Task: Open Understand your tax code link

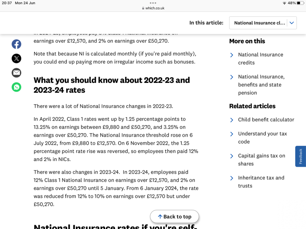Action: [262, 138]
